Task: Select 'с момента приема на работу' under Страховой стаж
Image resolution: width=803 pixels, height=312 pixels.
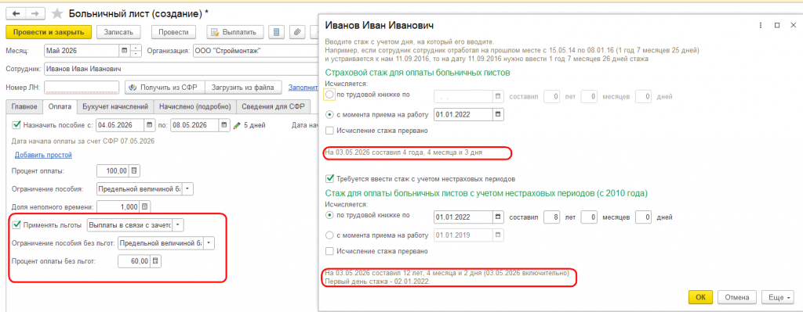Action: point(330,114)
